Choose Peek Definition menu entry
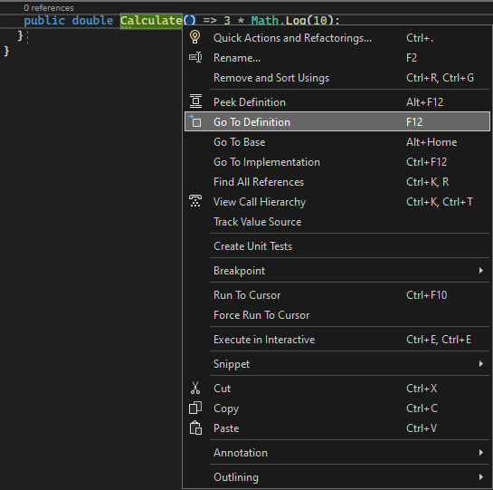This screenshot has height=490, width=493. (337, 102)
